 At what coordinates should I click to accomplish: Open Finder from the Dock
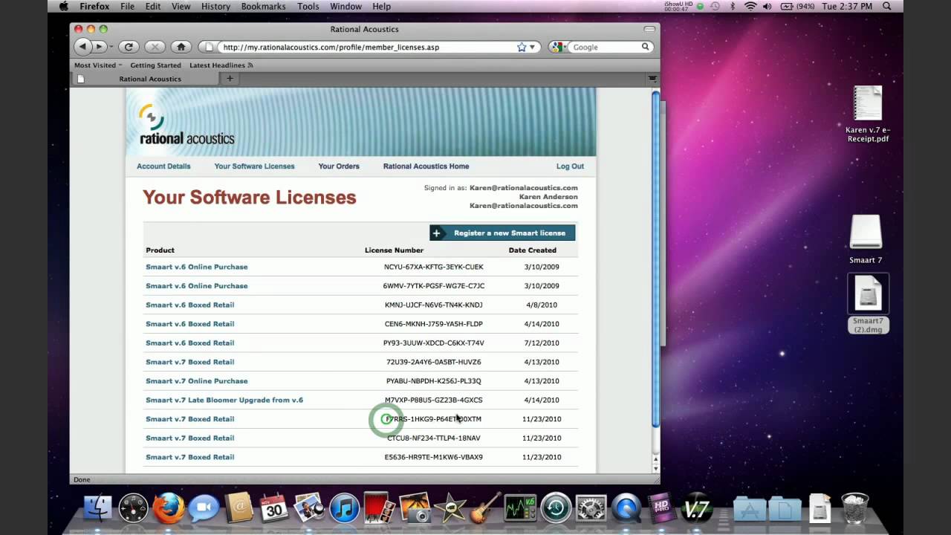tap(97, 508)
